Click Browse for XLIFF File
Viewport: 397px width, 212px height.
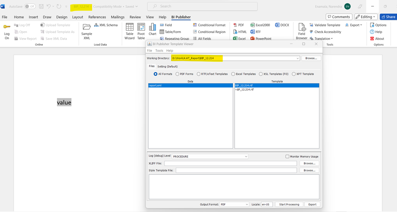click(x=309, y=163)
